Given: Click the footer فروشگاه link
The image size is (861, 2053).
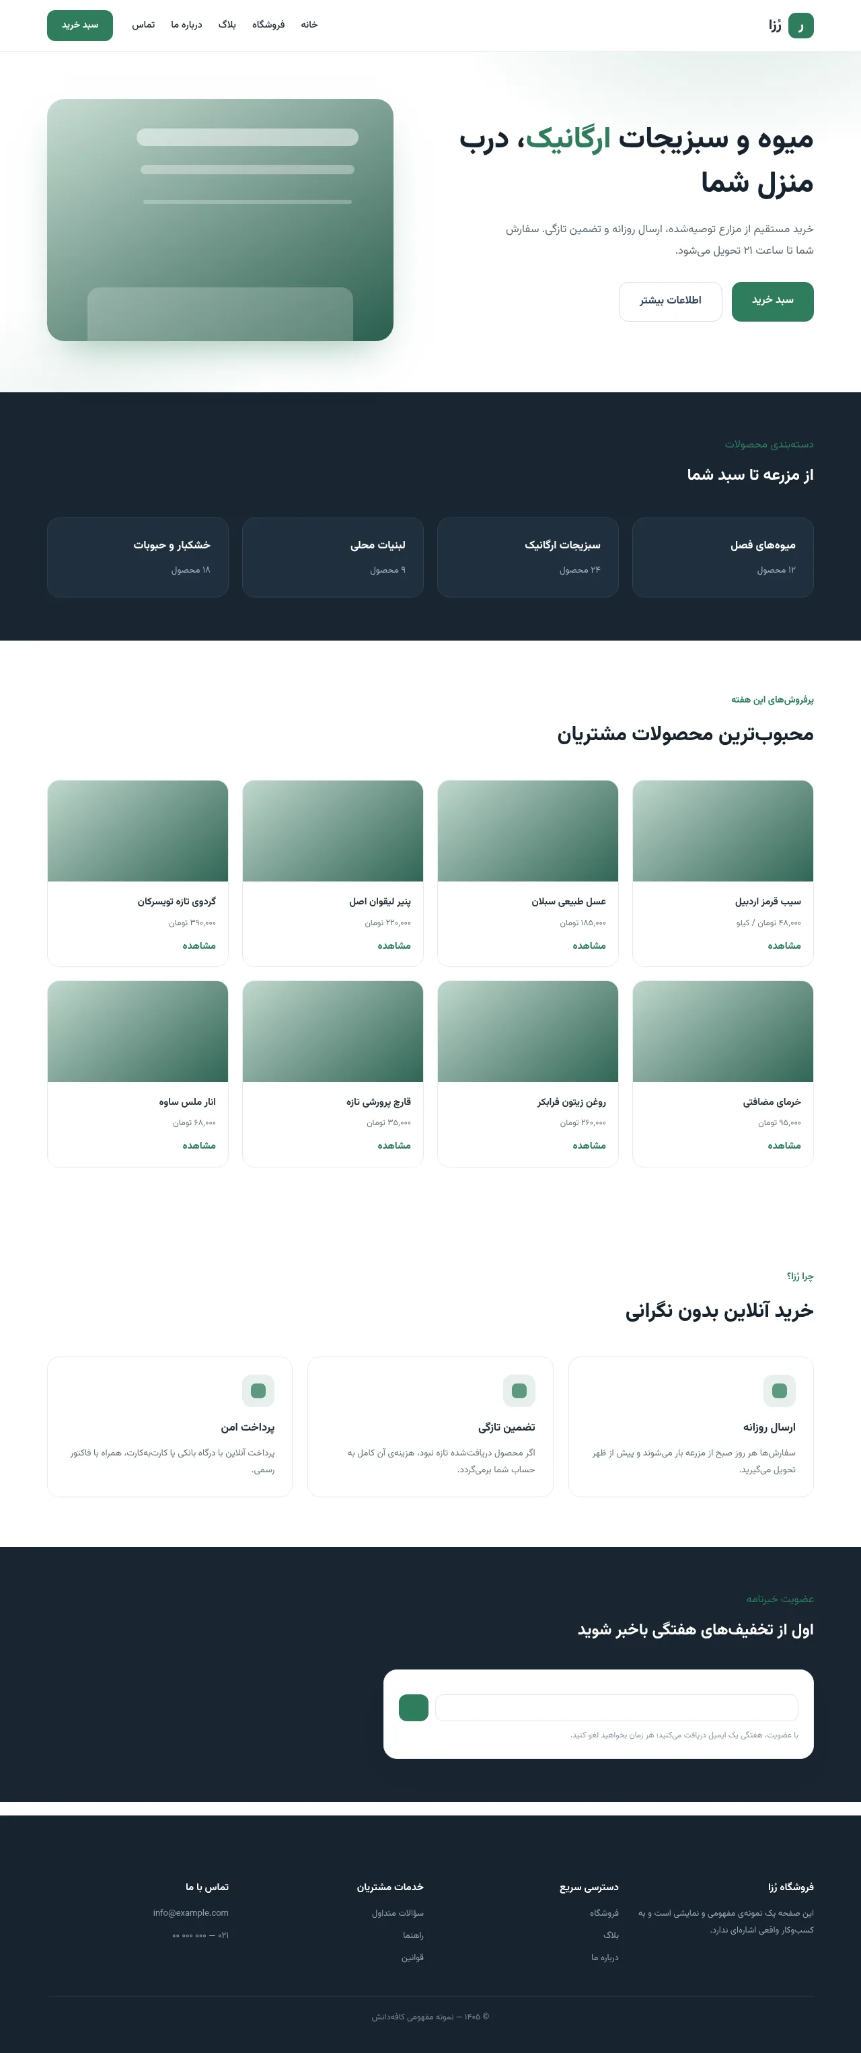Looking at the screenshot, I should (604, 1913).
